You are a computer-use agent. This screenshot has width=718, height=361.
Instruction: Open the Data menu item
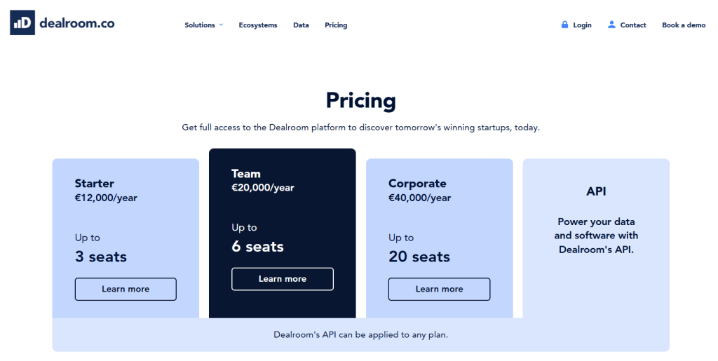(x=301, y=25)
